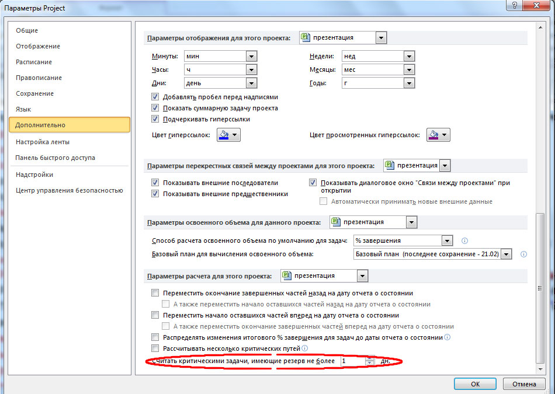The image size is (555, 394).
Task: Click the vertical scrollbar thumb in options pane
Action: [540, 288]
